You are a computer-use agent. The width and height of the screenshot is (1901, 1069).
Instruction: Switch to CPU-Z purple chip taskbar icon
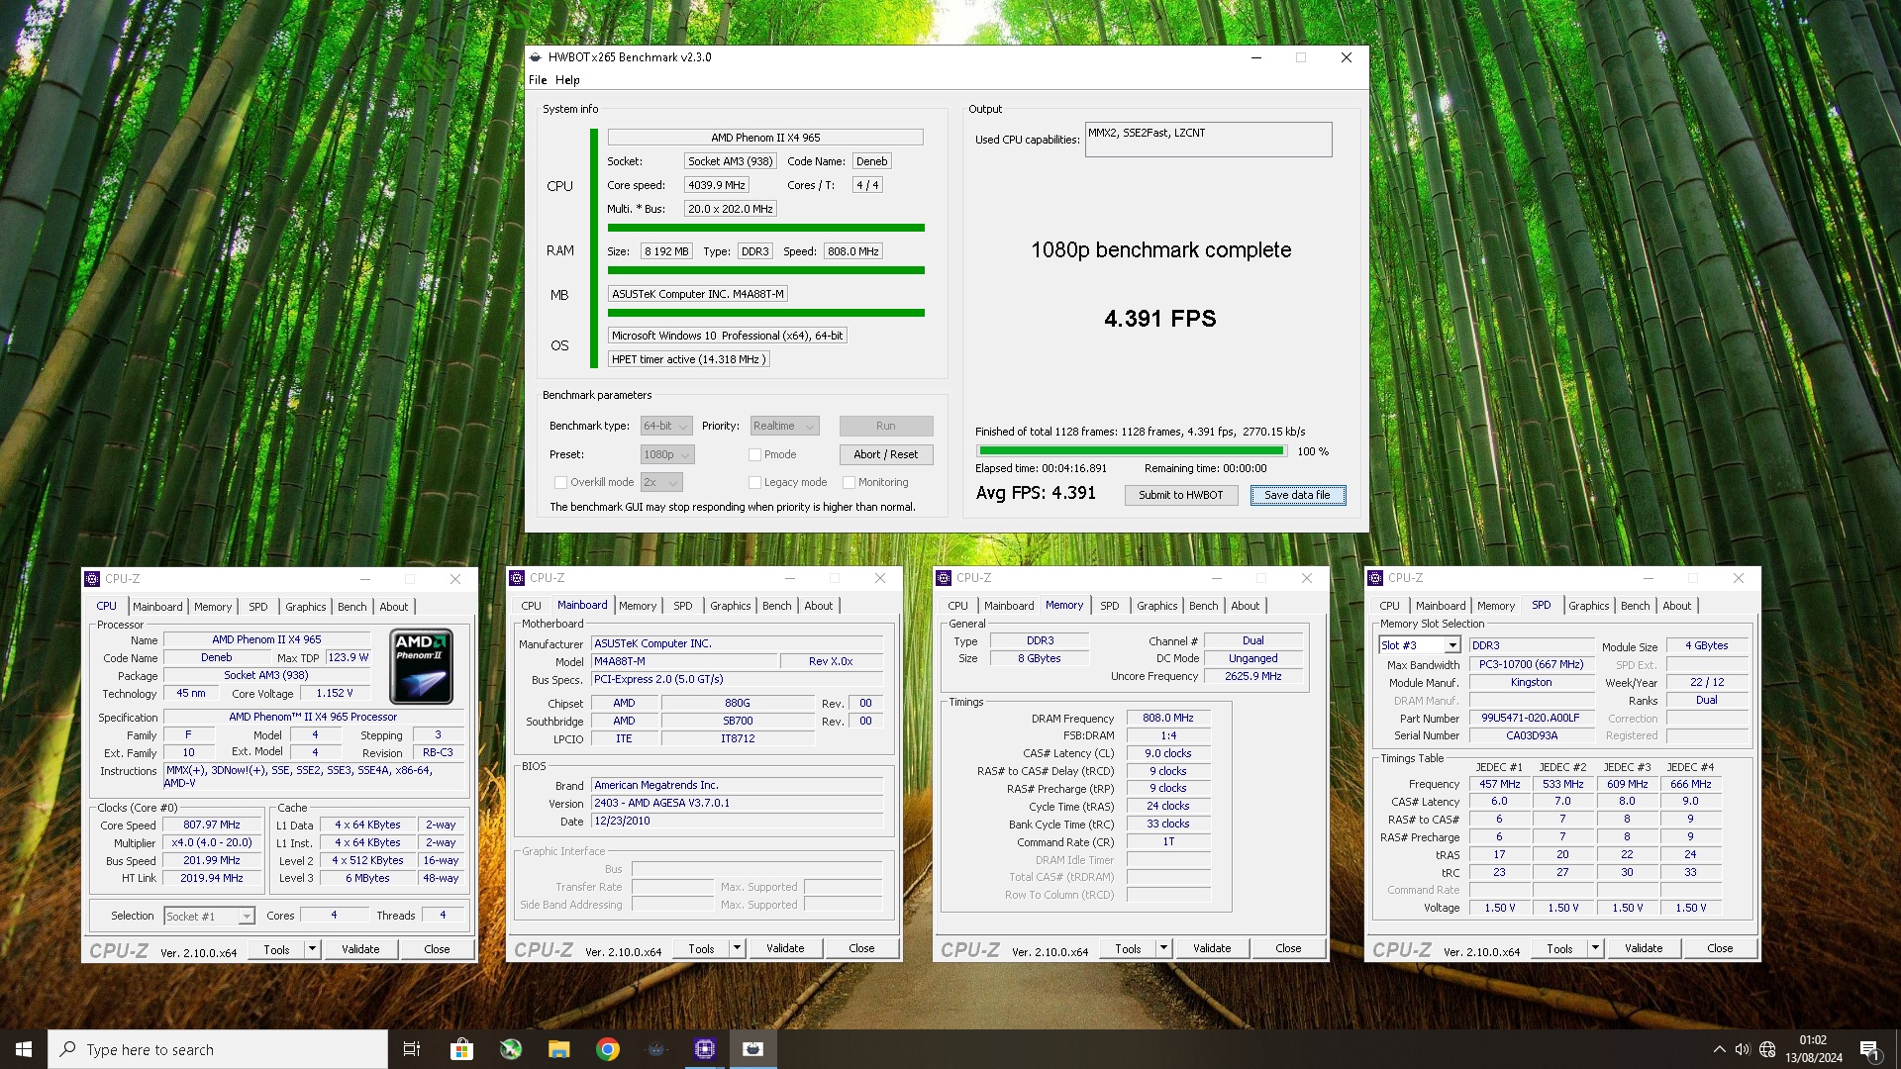[705, 1049]
